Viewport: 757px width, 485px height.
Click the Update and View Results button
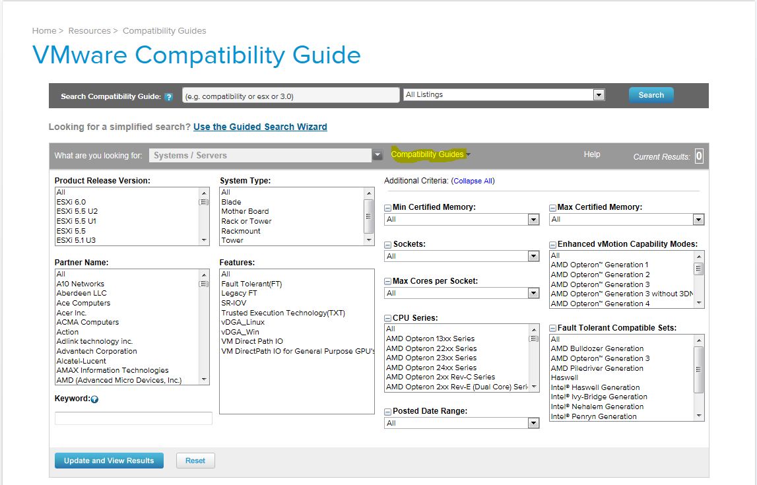(x=108, y=460)
